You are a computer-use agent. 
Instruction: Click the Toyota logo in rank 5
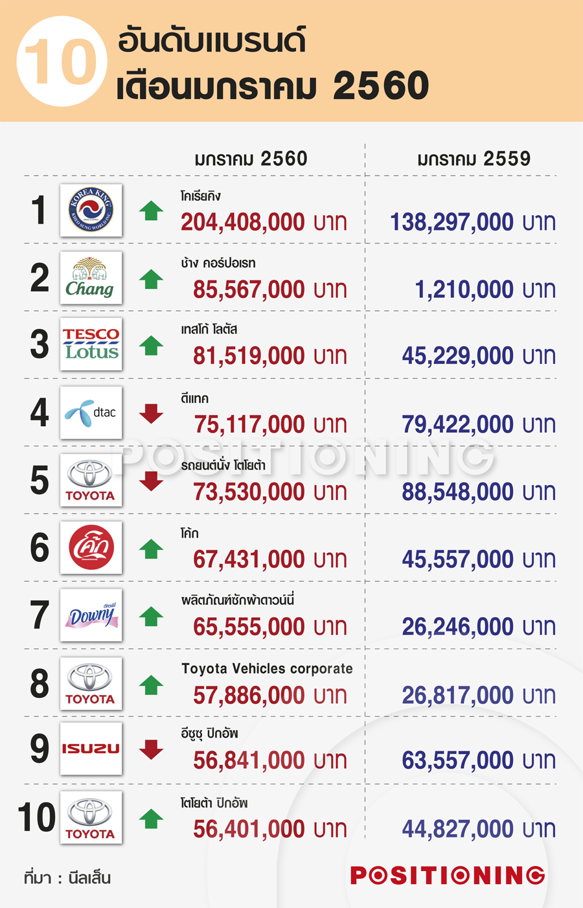point(91,480)
